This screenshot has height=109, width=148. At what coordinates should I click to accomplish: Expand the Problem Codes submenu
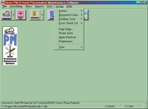(69, 19)
